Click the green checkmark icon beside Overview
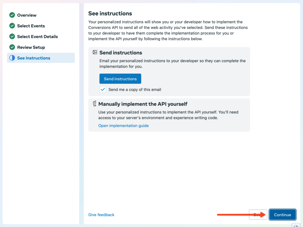303x227 pixels. pyautogui.click(x=12, y=15)
